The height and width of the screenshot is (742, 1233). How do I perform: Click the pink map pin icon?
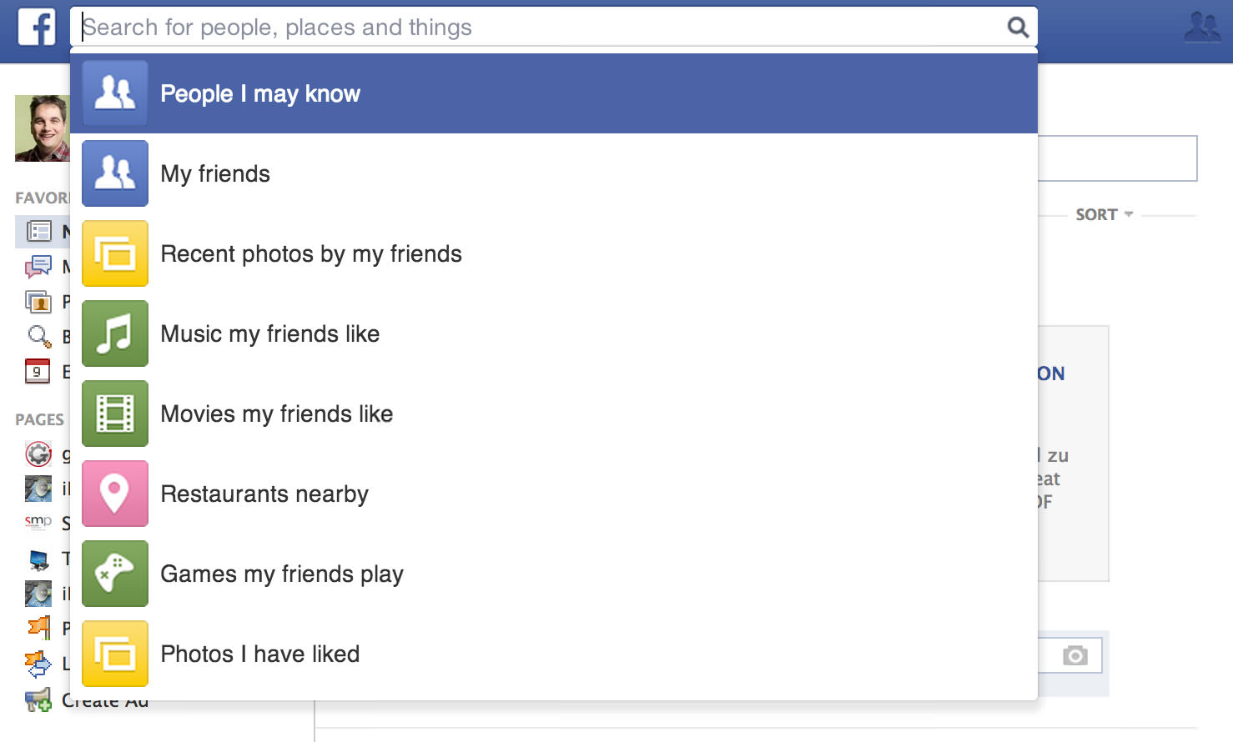click(115, 494)
